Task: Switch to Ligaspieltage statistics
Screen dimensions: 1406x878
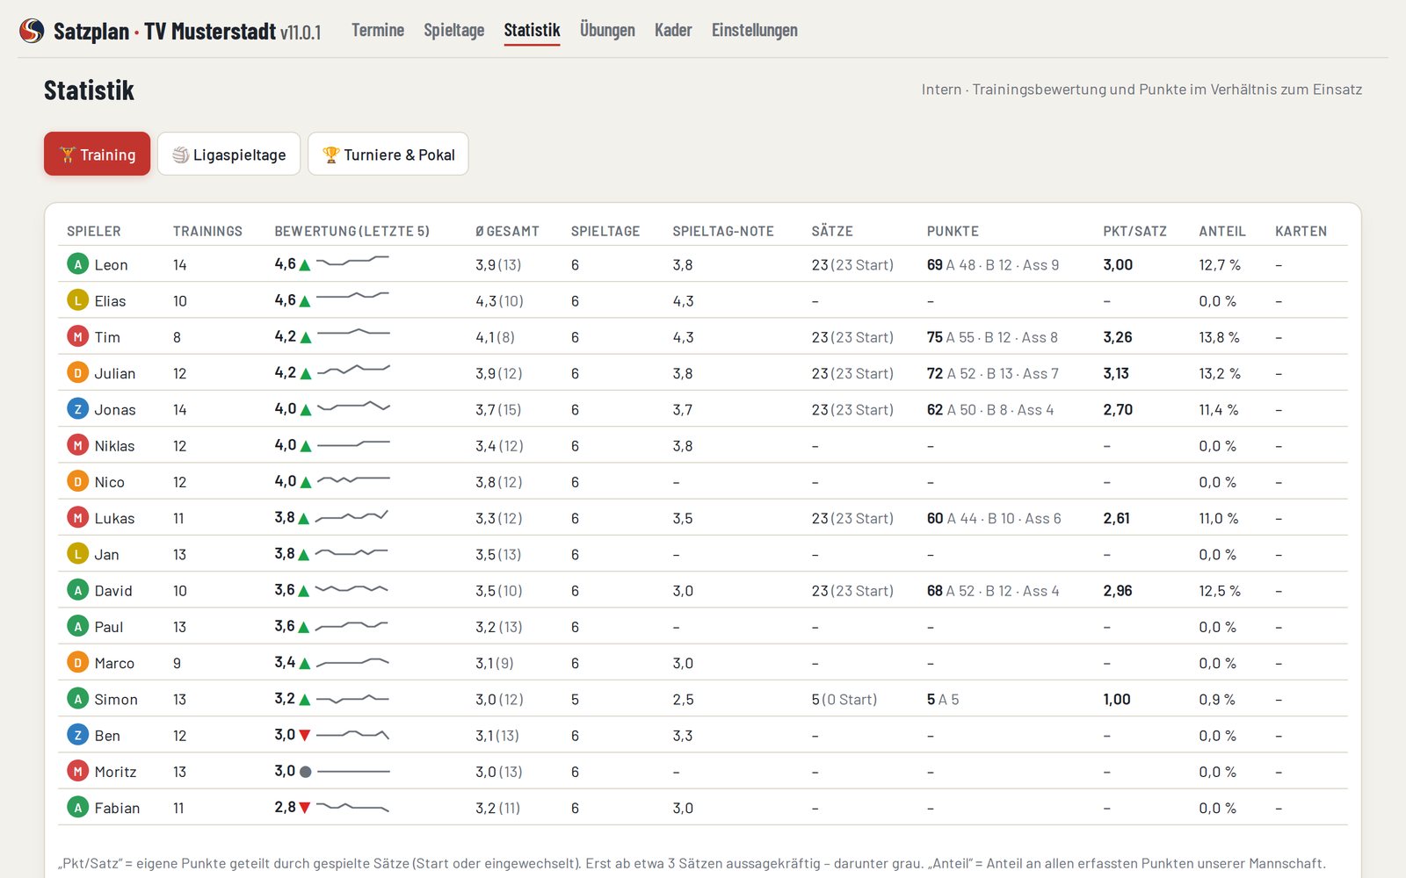Action: pos(229,155)
